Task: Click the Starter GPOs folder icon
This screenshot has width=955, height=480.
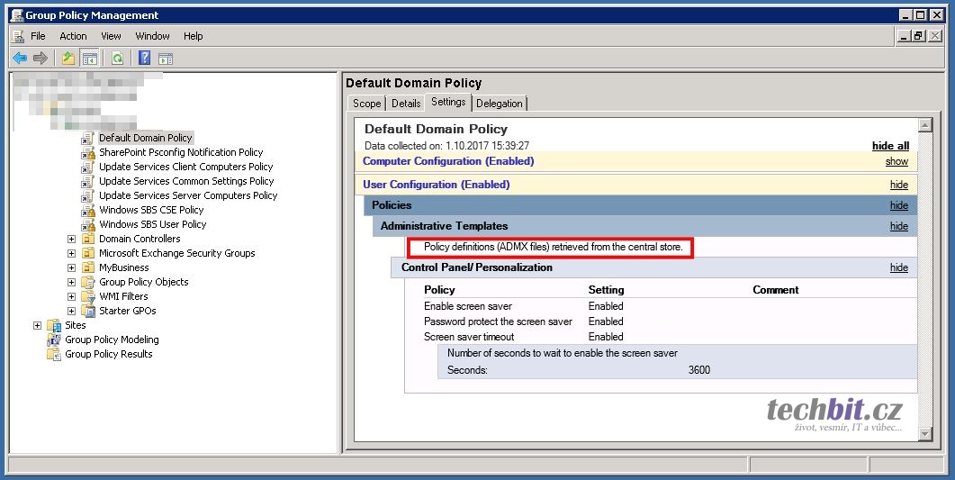Action: pyautogui.click(x=88, y=311)
